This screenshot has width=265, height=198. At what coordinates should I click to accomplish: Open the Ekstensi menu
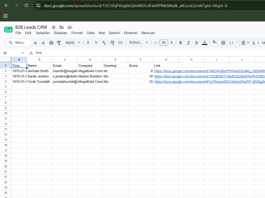click(131, 33)
